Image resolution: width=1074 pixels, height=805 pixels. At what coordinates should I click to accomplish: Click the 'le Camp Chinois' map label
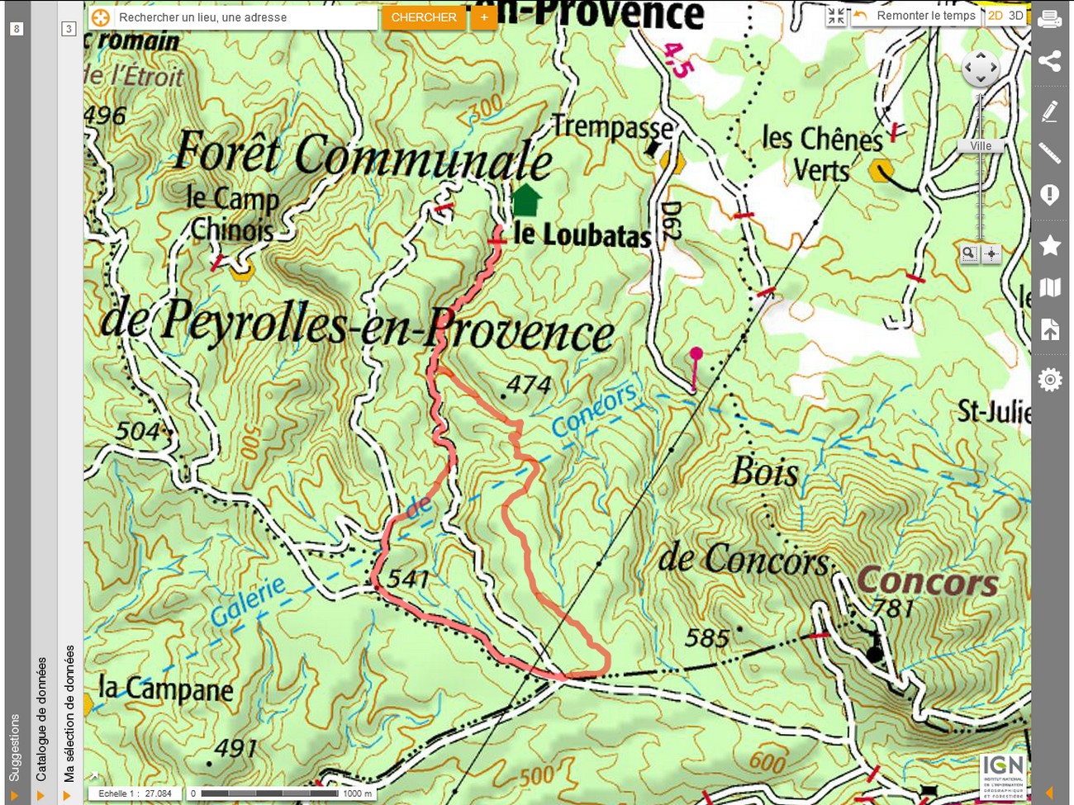pos(232,213)
